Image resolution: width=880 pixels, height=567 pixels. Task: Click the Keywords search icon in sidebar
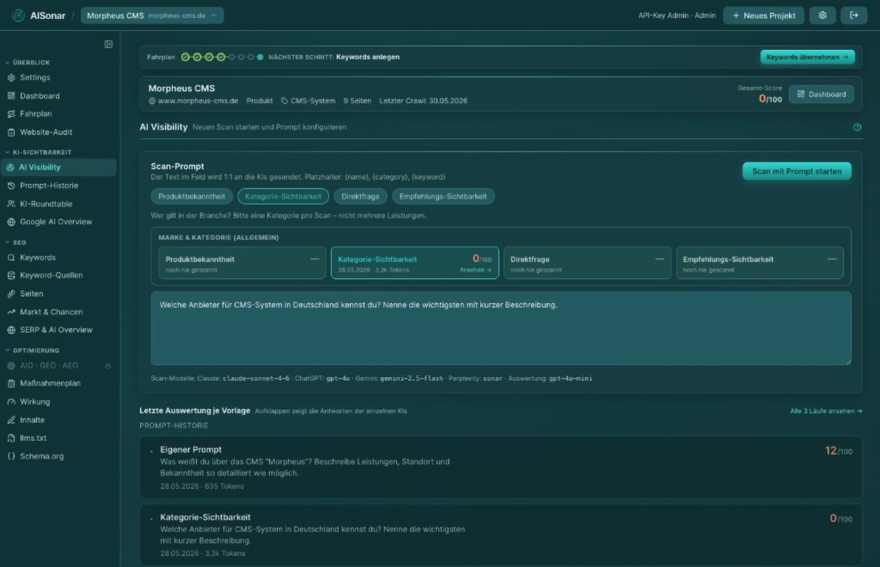pyautogui.click(x=11, y=257)
